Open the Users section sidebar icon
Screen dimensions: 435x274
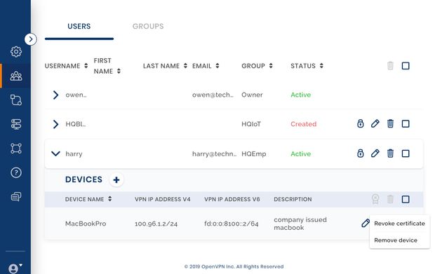(x=16, y=76)
